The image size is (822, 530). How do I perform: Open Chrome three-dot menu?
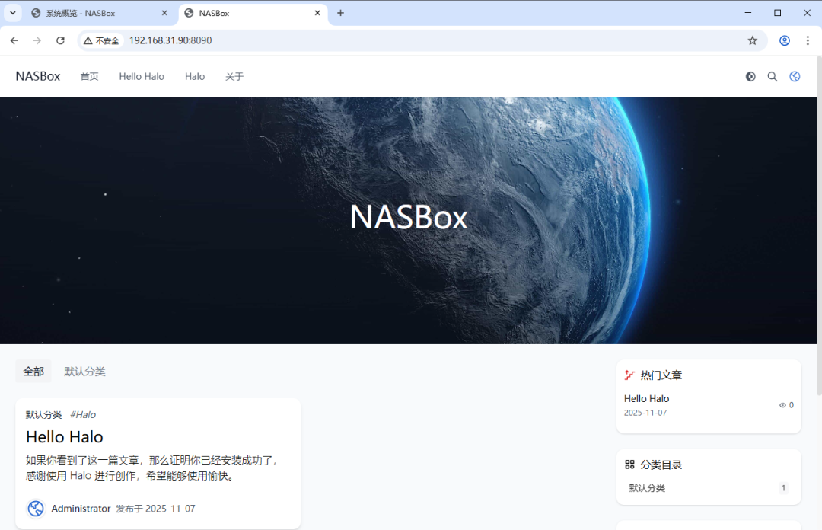tap(808, 40)
